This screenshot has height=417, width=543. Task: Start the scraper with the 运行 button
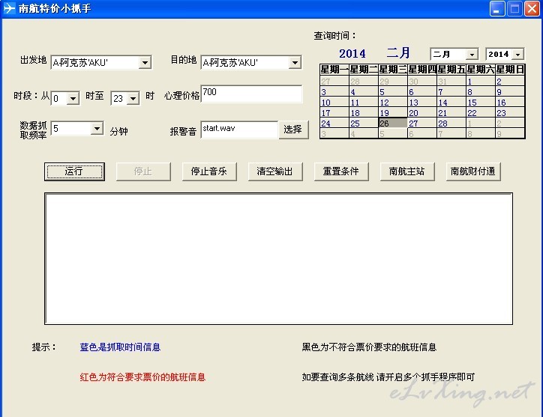pyautogui.click(x=74, y=171)
